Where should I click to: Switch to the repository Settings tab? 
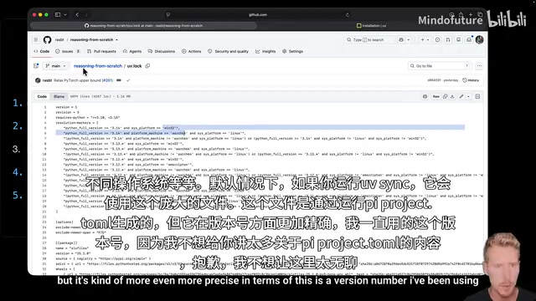292,51
